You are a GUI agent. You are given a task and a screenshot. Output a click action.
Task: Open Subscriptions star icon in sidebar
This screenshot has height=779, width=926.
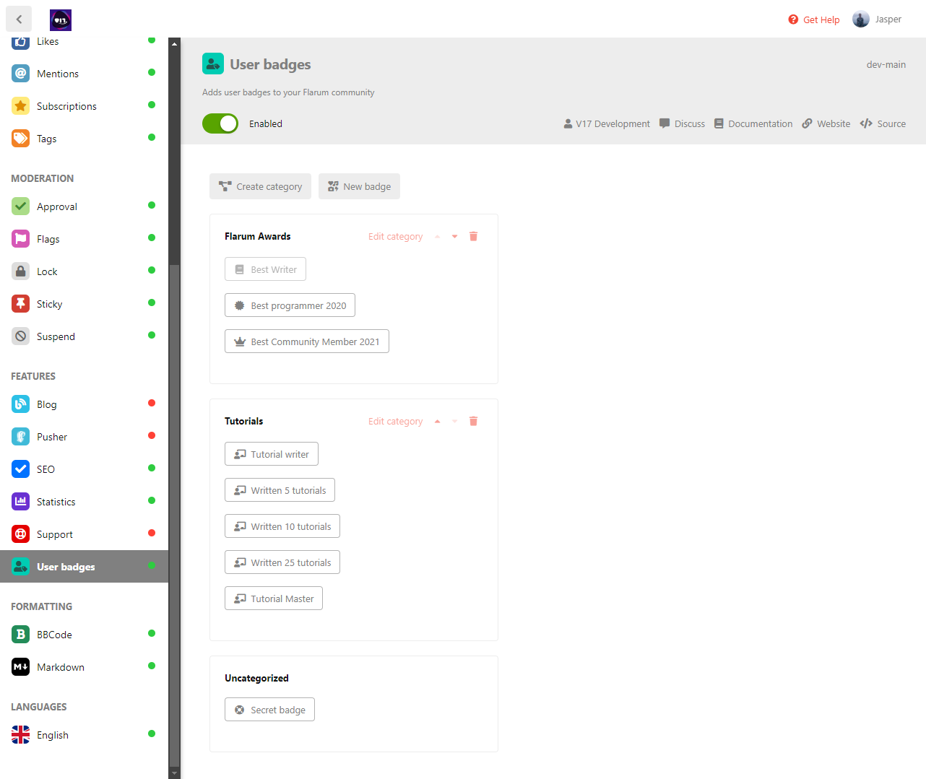coord(21,106)
